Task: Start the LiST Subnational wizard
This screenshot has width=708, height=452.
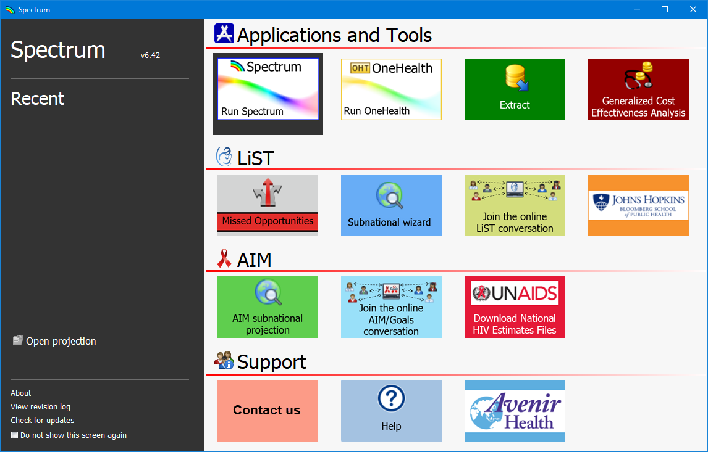Action: [x=391, y=205]
